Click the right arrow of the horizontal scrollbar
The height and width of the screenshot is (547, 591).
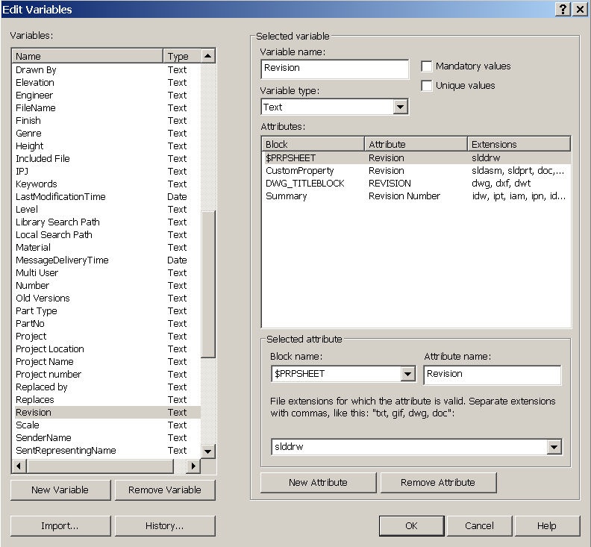[x=193, y=466]
